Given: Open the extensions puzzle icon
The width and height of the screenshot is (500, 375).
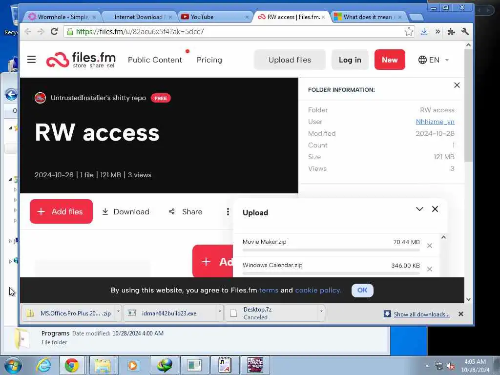Looking at the screenshot, I should pyautogui.click(x=451, y=32).
